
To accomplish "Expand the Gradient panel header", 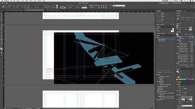I will pos(179,82).
